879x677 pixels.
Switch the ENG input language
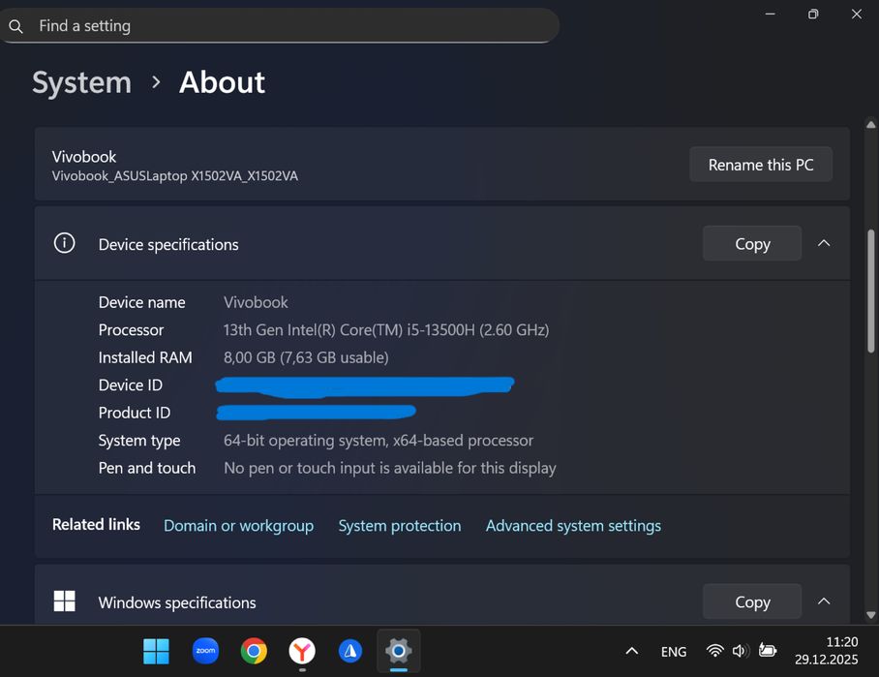[x=673, y=652]
